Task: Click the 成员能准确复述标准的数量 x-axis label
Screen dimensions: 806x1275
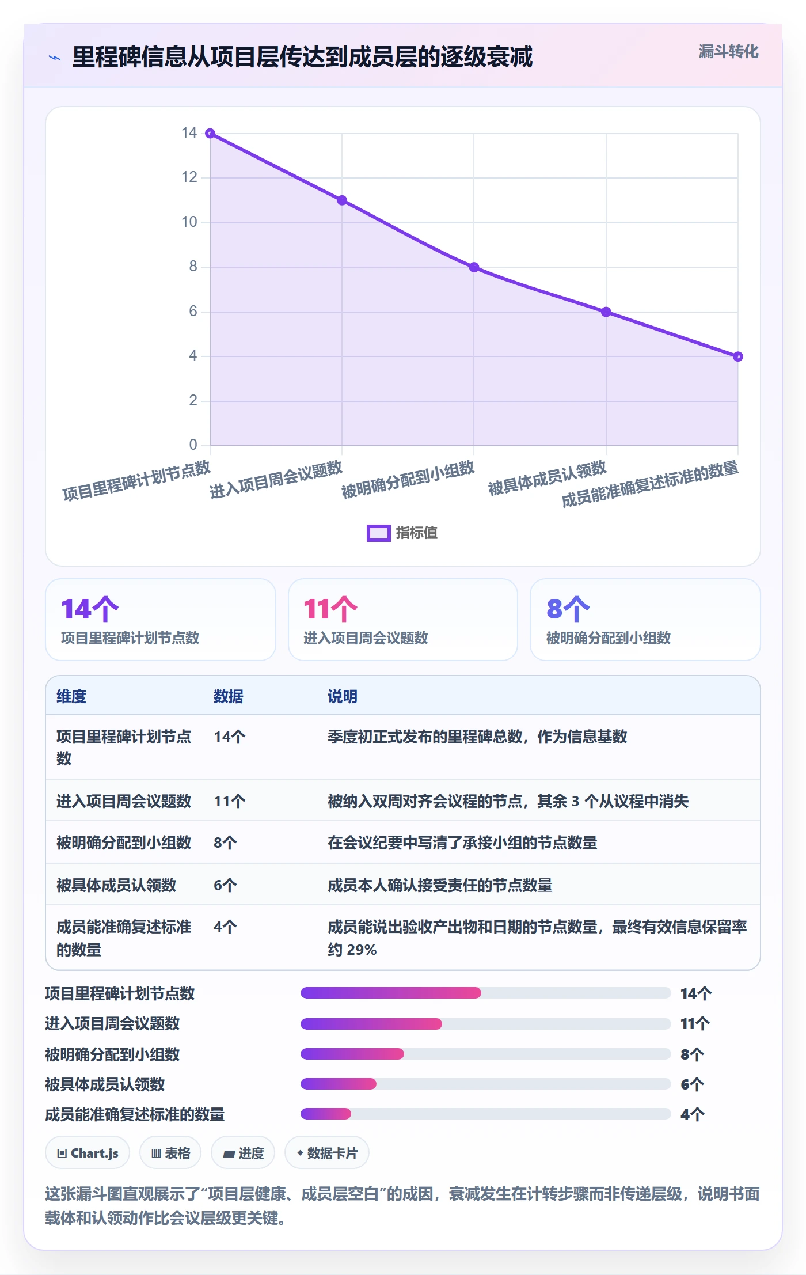Action: coord(651,484)
